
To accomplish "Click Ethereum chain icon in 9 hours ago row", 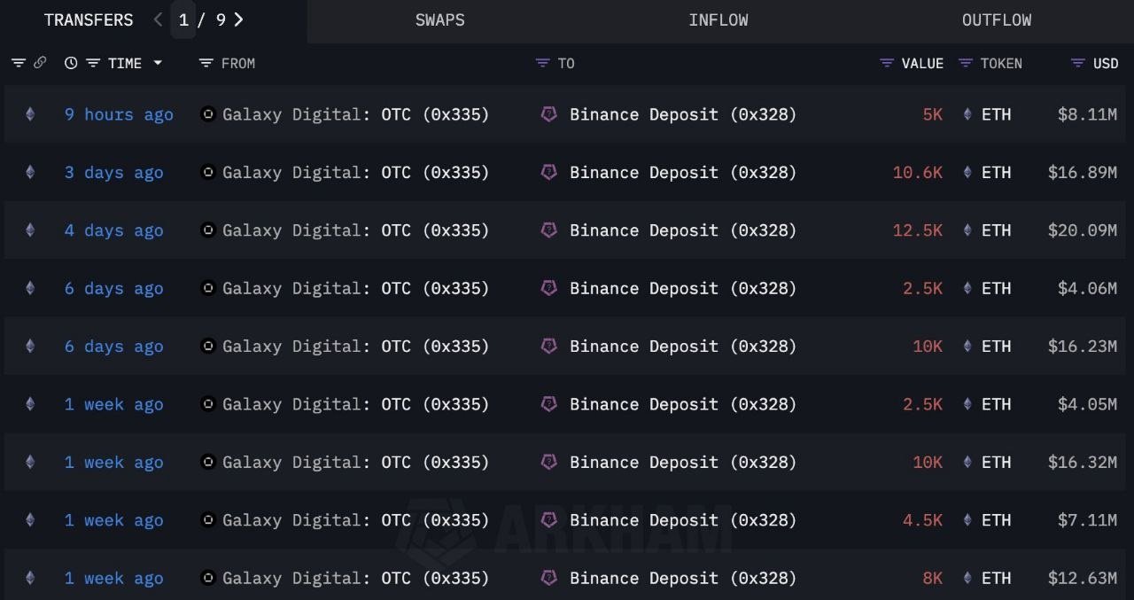I will pos(30,114).
